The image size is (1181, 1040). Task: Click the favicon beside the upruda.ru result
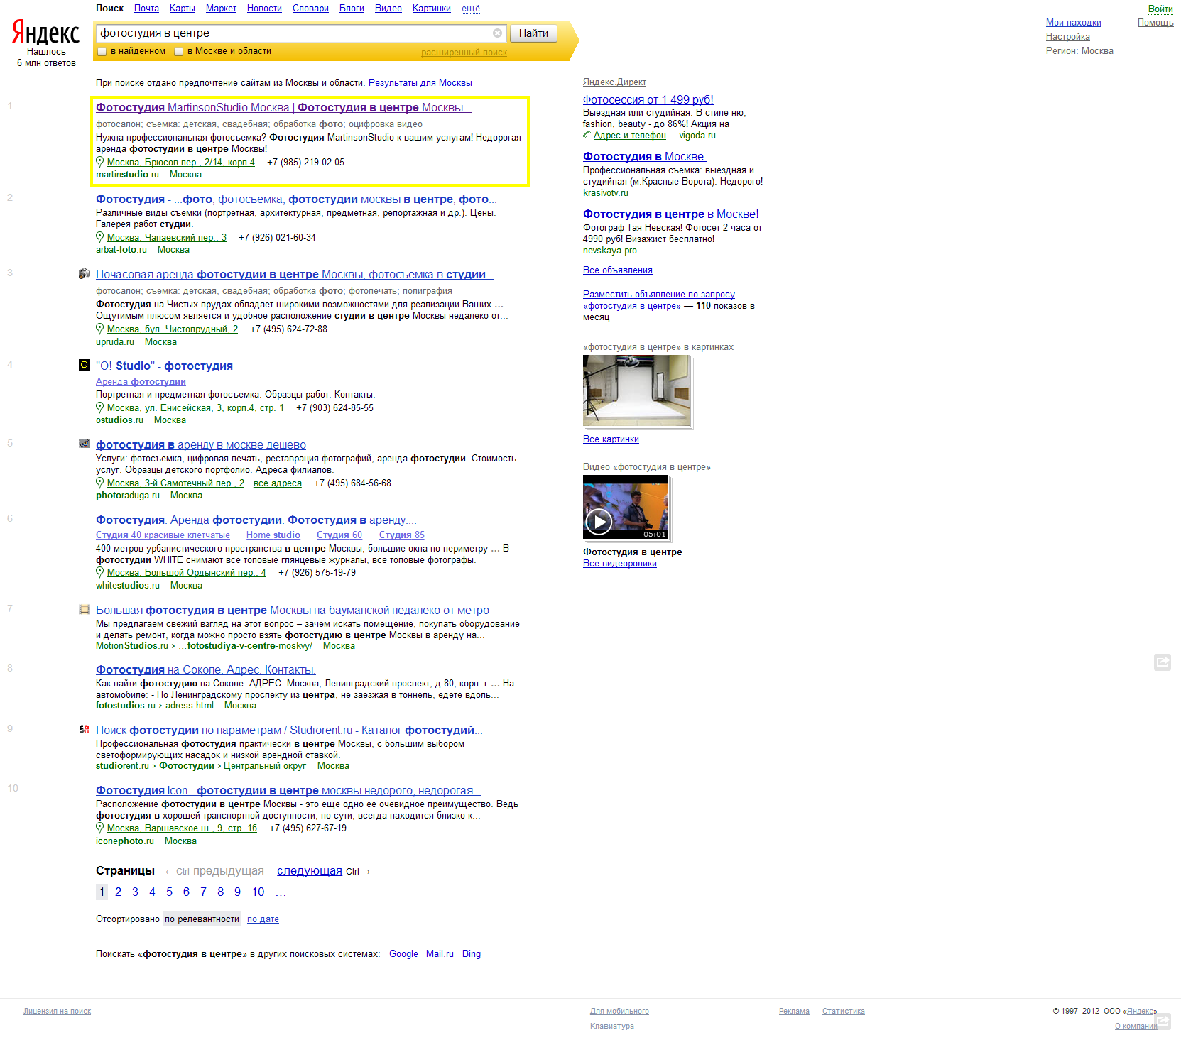[85, 274]
